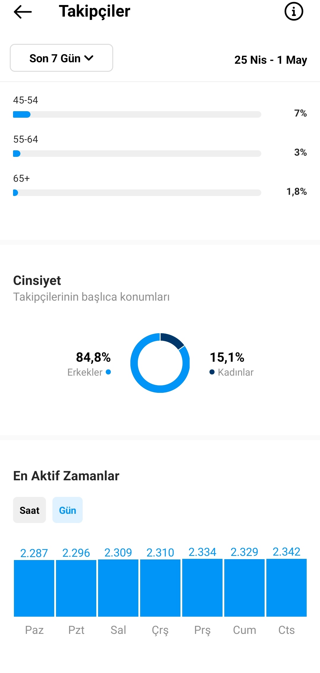Image resolution: width=320 pixels, height=673 pixels.
Task: Tap the 55-64 age progress bar
Action: [x=137, y=154]
